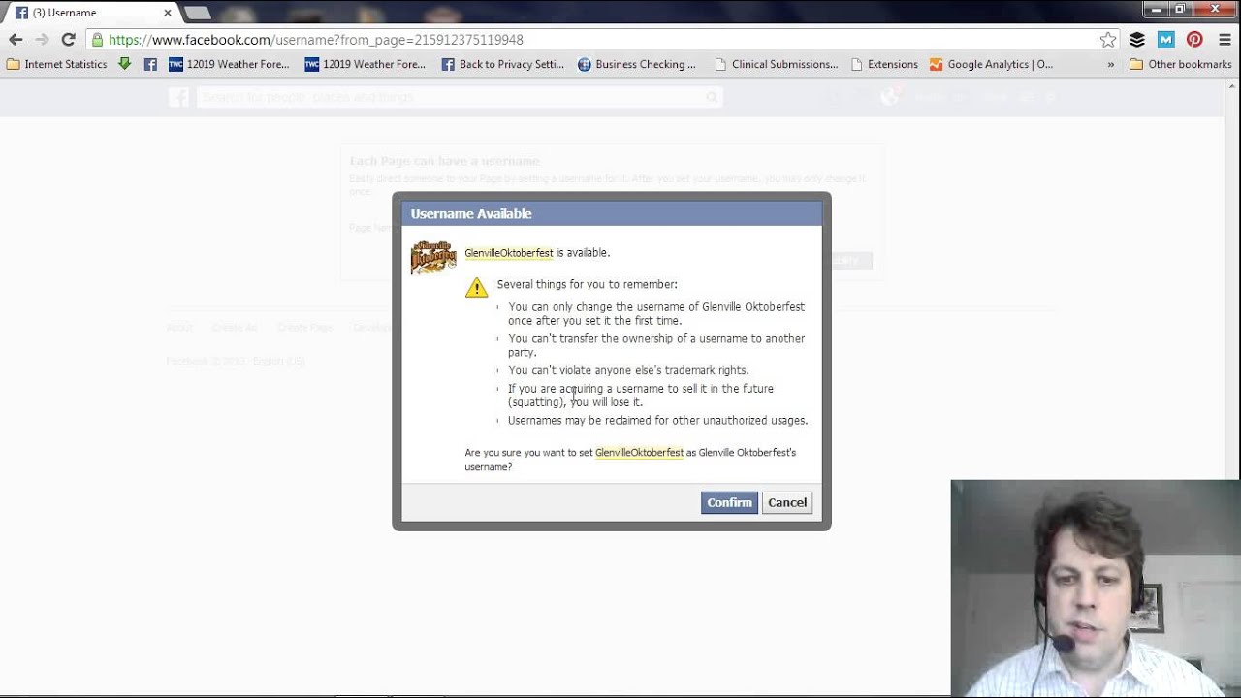Click the 'Usernames may be reclaimed' line
Screen dimensions: 1241x698
pos(657,420)
